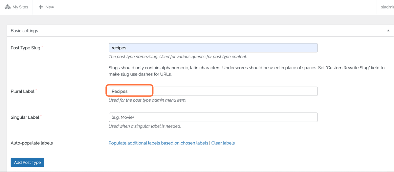Screen dimensions: 394x172
Task: Open the sladmin user account menu
Action: click(x=387, y=7)
